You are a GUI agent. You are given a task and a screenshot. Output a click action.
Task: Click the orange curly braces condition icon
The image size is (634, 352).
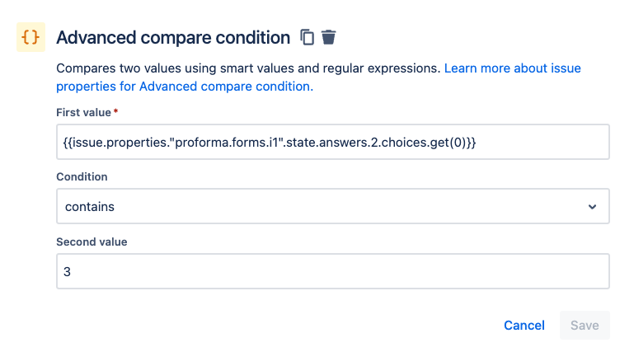pyautogui.click(x=31, y=37)
